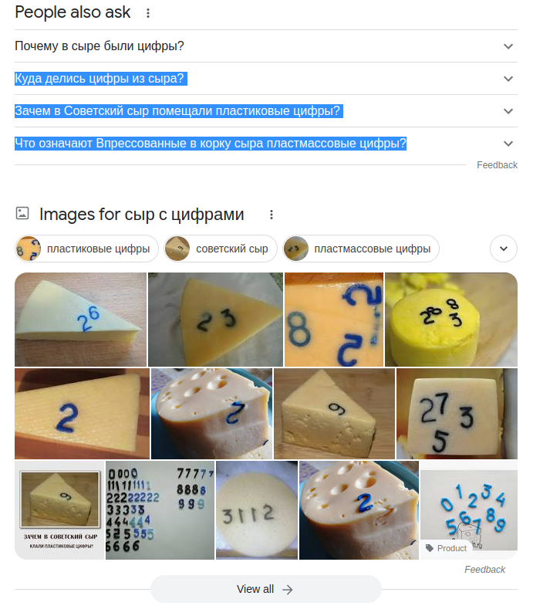
Task: Open cheese wedge image with number 26
Action: pyautogui.click(x=80, y=320)
